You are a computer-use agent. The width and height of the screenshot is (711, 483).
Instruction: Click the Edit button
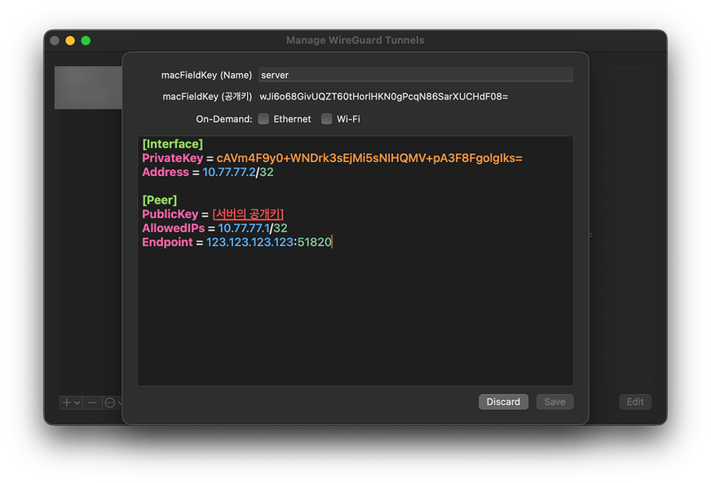click(x=635, y=402)
